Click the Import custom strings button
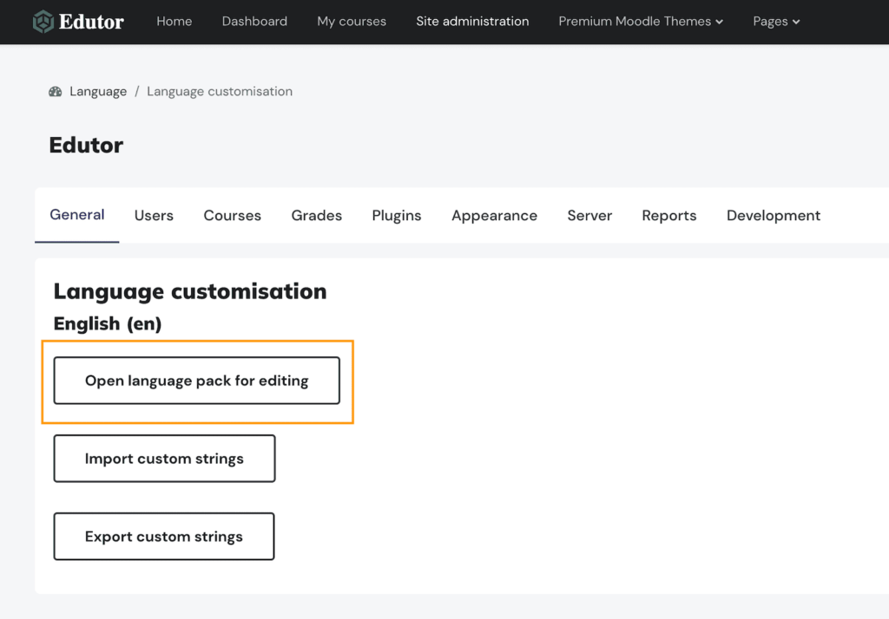Viewport: 889px width, 619px height. click(x=164, y=458)
